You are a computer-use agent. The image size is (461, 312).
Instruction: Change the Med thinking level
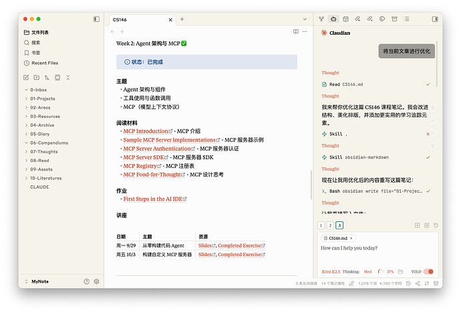pyautogui.click(x=367, y=271)
